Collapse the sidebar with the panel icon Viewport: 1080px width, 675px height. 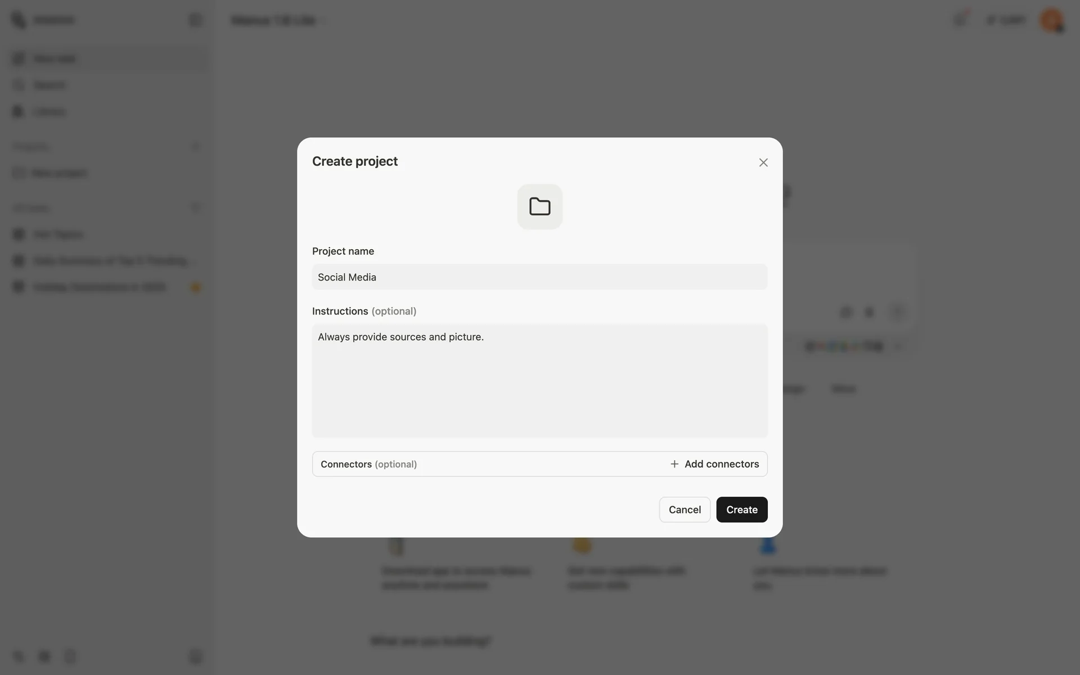(x=195, y=20)
